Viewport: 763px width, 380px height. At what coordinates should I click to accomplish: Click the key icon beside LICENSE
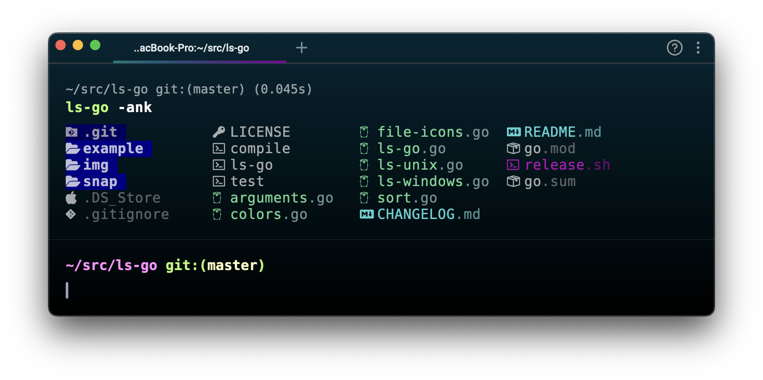[219, 132]
